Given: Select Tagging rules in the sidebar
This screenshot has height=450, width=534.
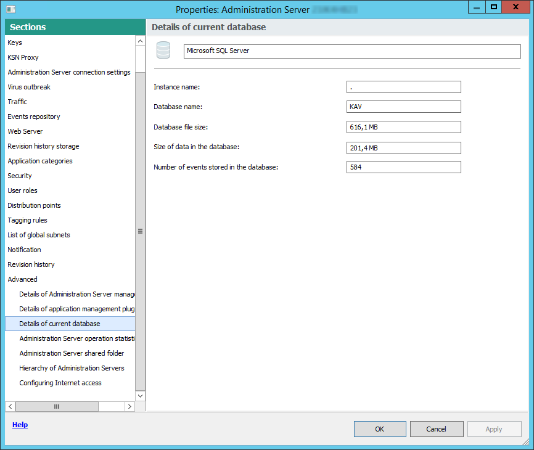Looking at the screenshot, I should point(26,219).
